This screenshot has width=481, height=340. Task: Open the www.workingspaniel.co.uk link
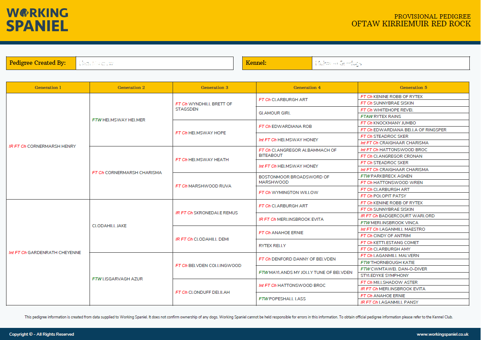pos(443,334)
